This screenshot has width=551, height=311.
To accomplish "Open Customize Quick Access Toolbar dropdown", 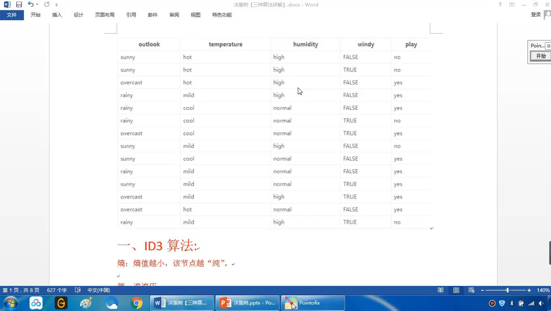I will pos(56,5).
